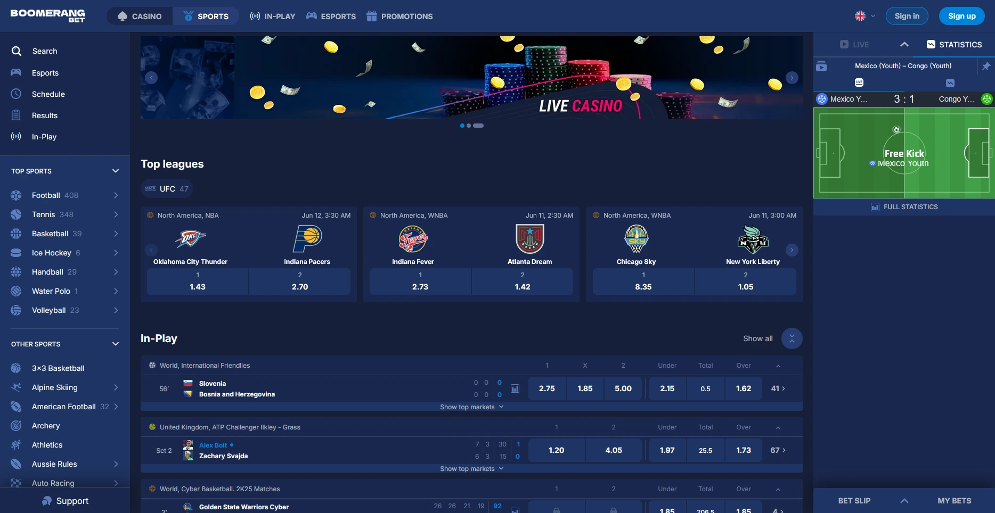
Task: Click the Sign up button
Action: tap(961, 16)
